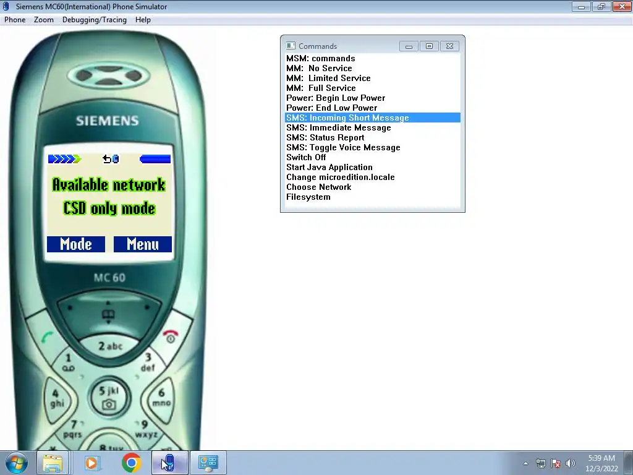Click the control panel taskbar icon
This screenshot has height=475, width=633.
208,463
